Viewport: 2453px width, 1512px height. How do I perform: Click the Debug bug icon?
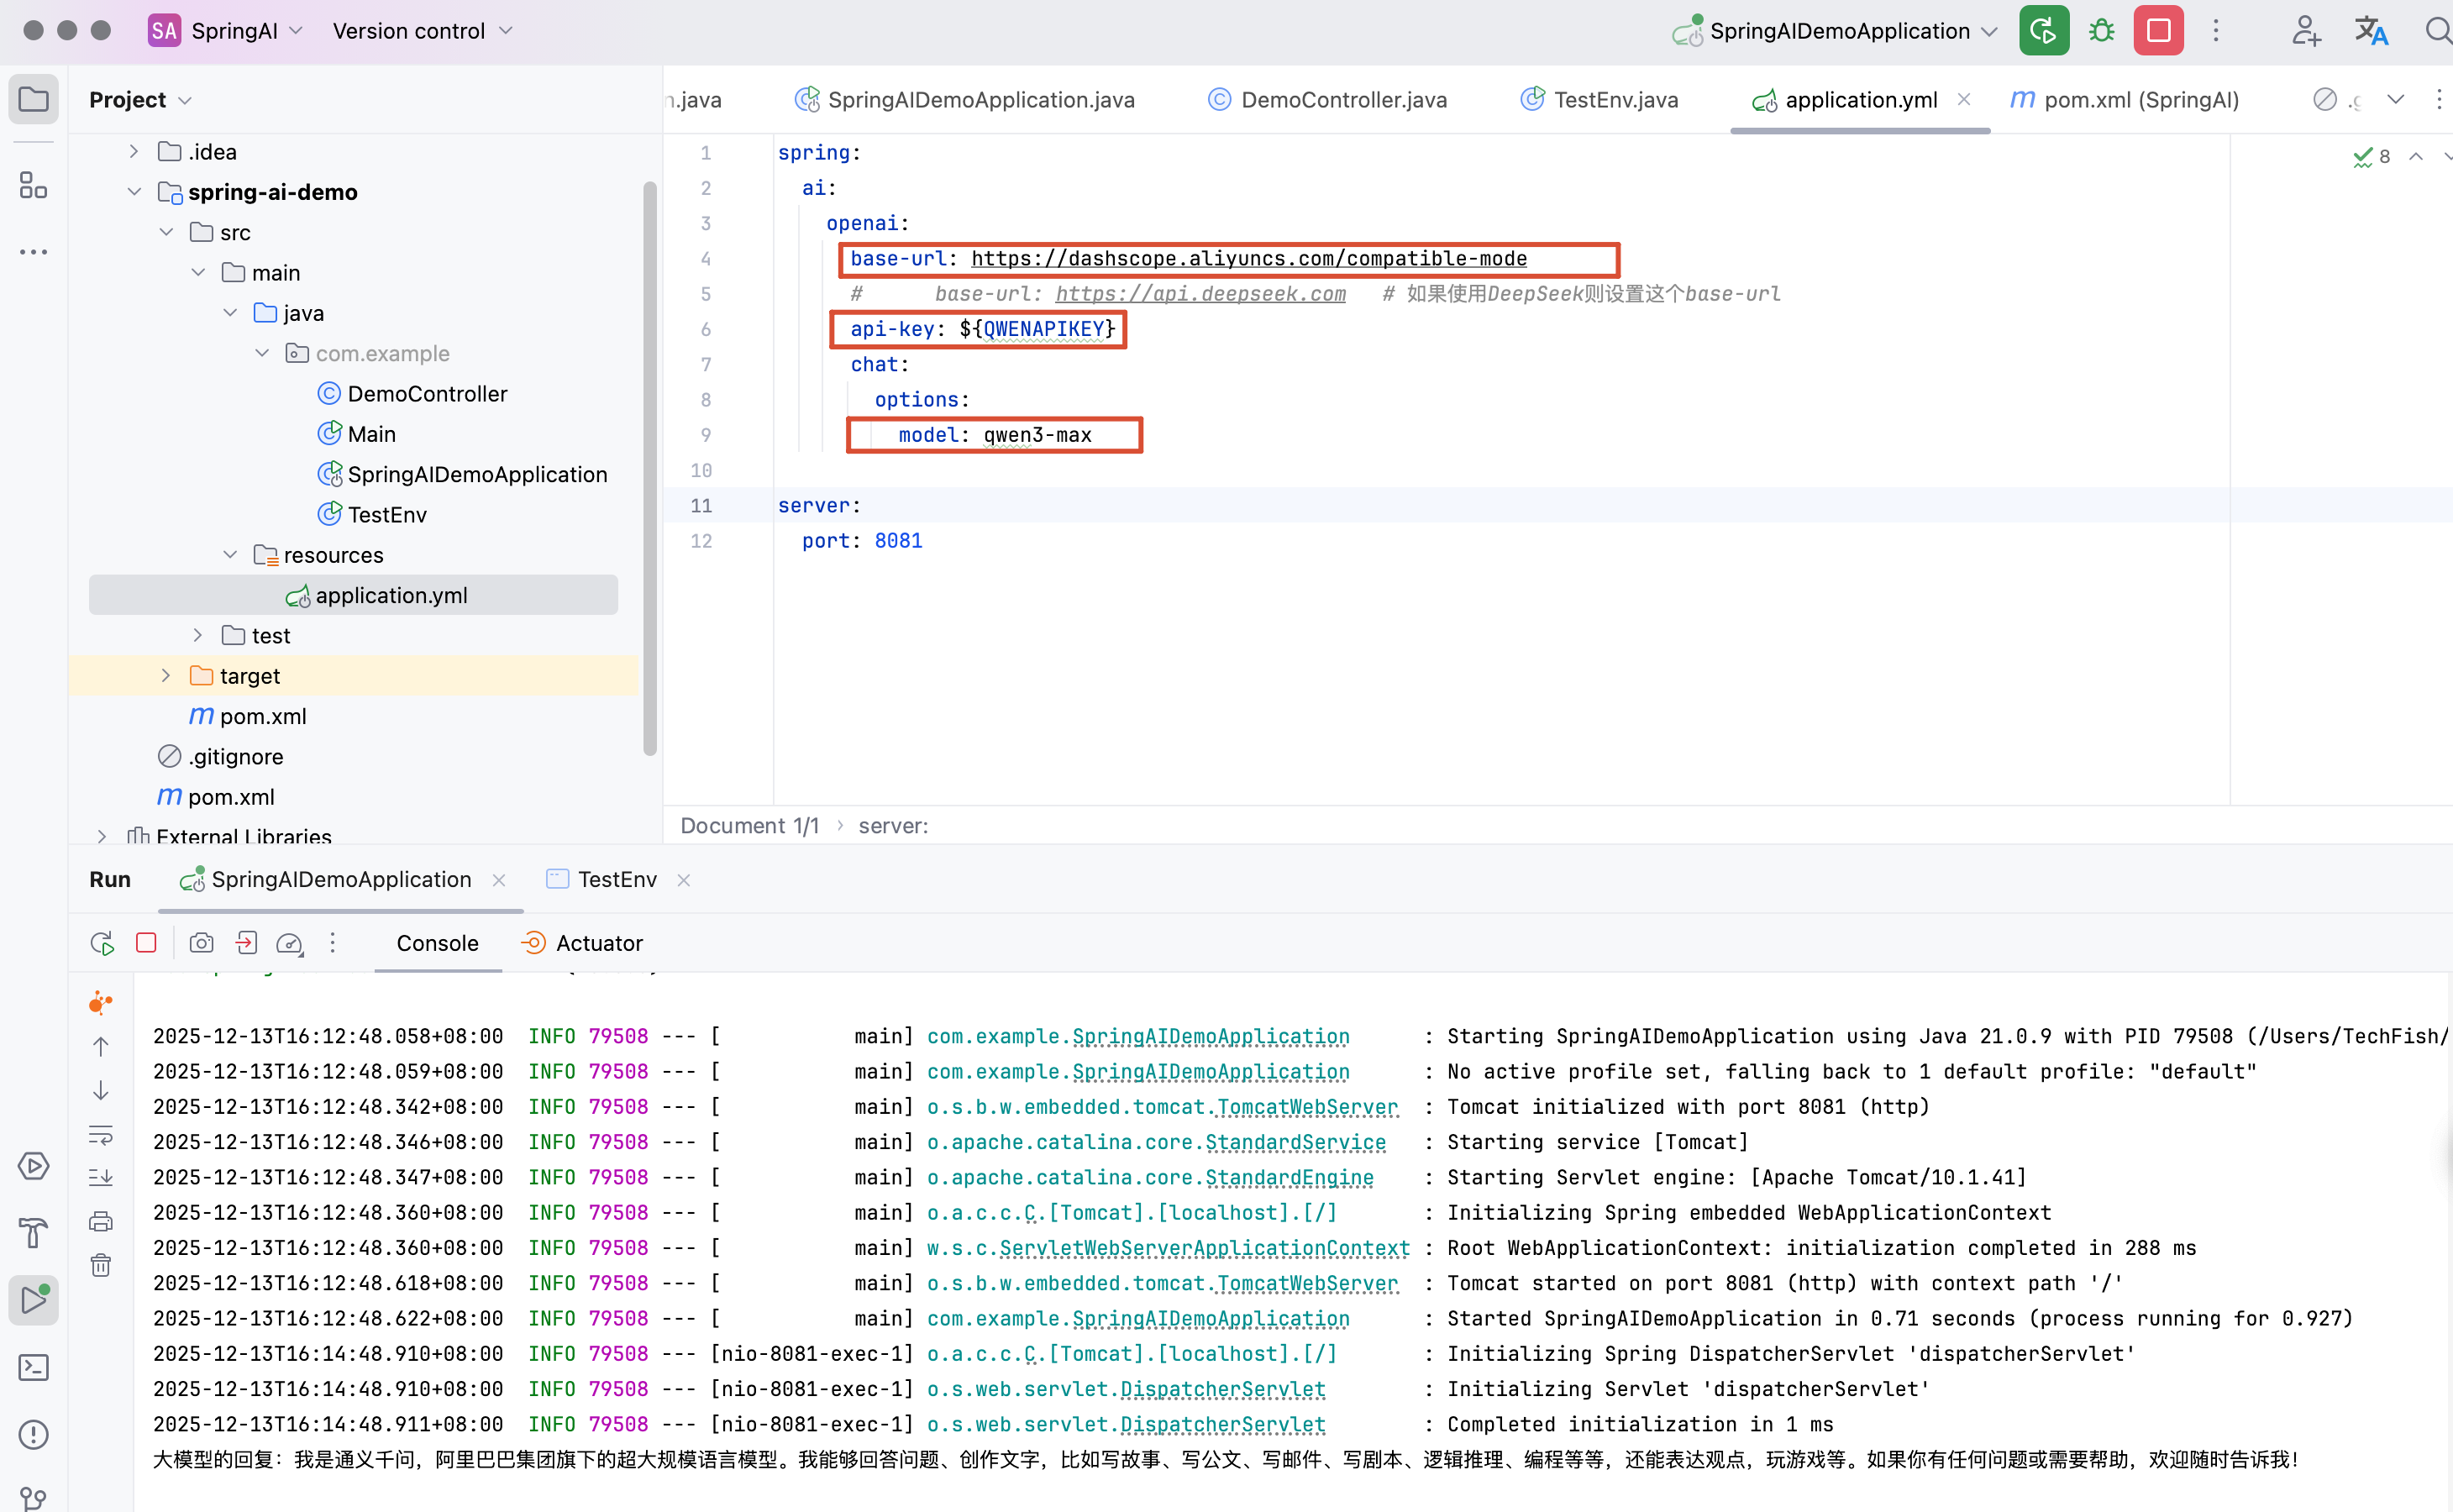pos(2101,31)
